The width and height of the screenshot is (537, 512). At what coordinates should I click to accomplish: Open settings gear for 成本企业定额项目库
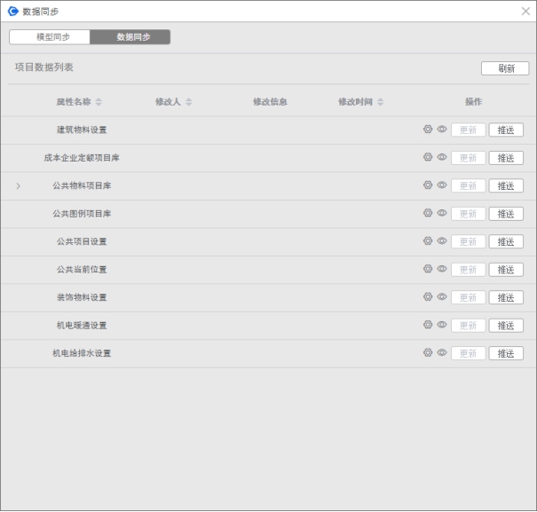click(x=427, y=157)
